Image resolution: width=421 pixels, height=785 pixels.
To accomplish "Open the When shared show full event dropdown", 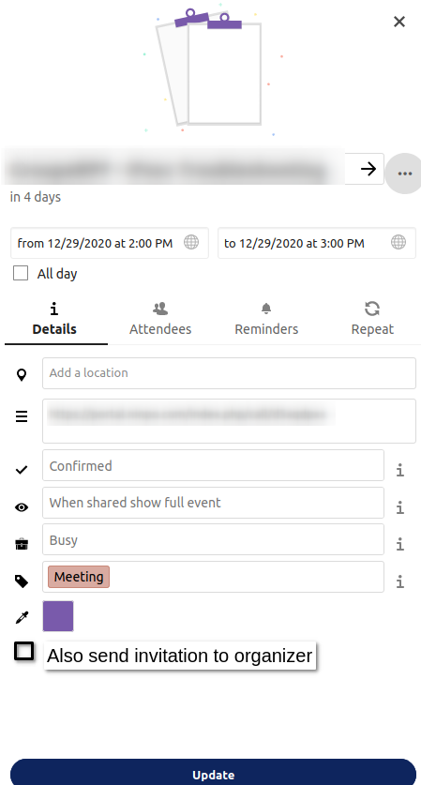I will click(x=213, y=503).
